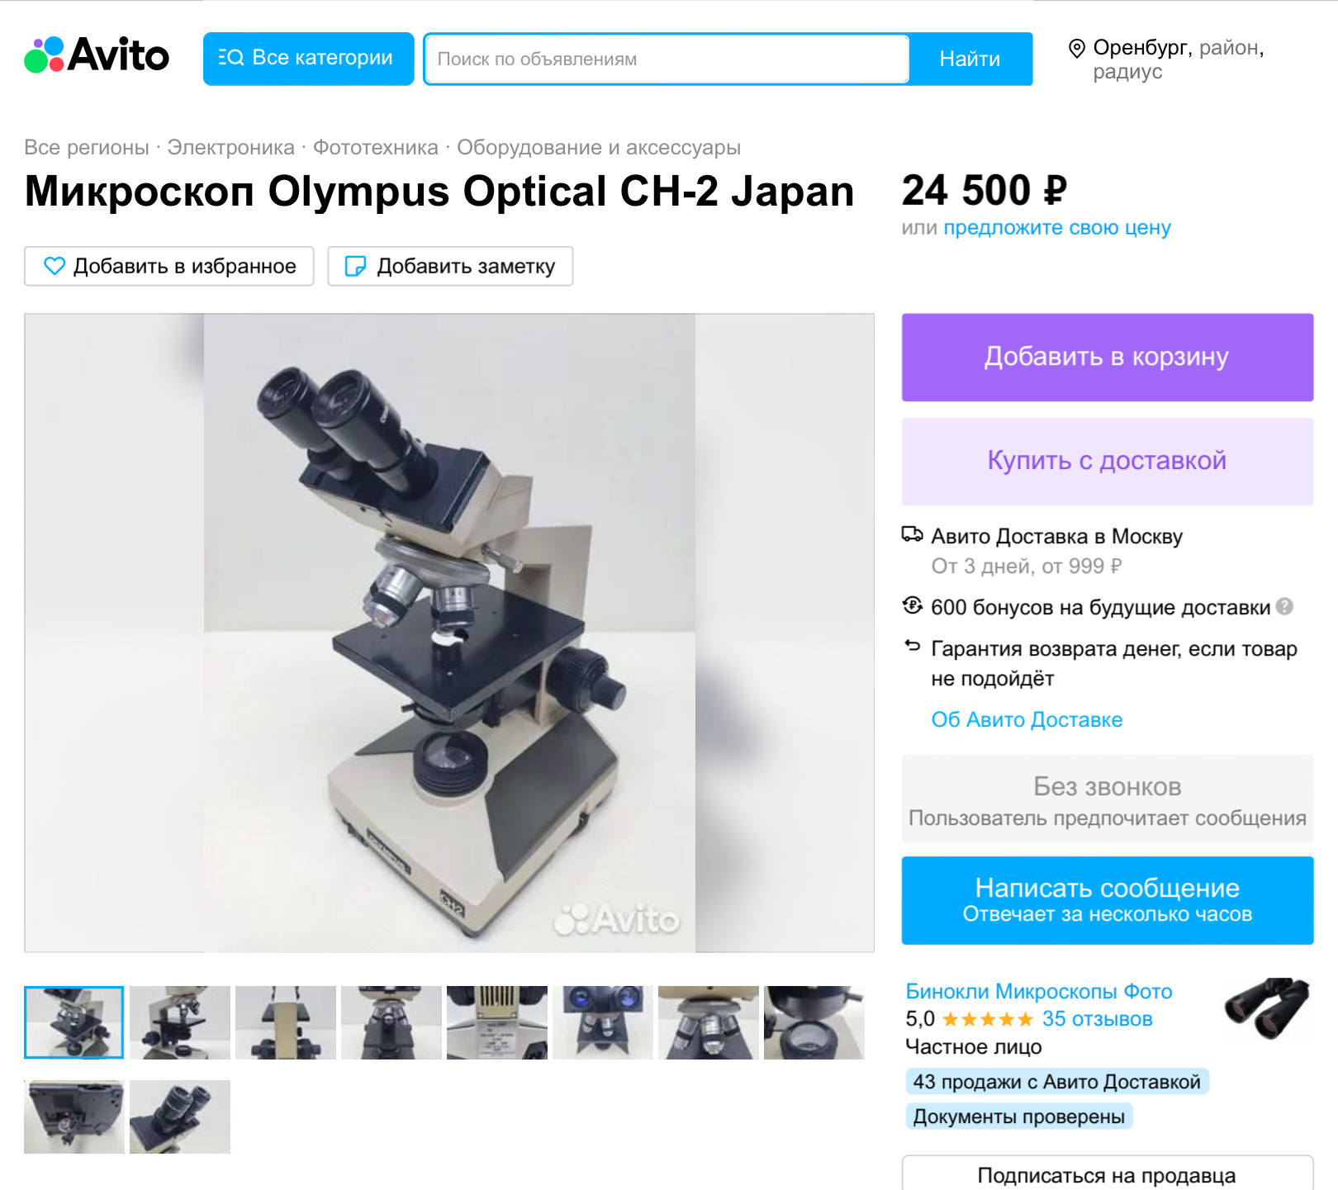1338x1190 pixels.
Task: Click the Поиск по объявлениям search field
Action: point(667,59)
